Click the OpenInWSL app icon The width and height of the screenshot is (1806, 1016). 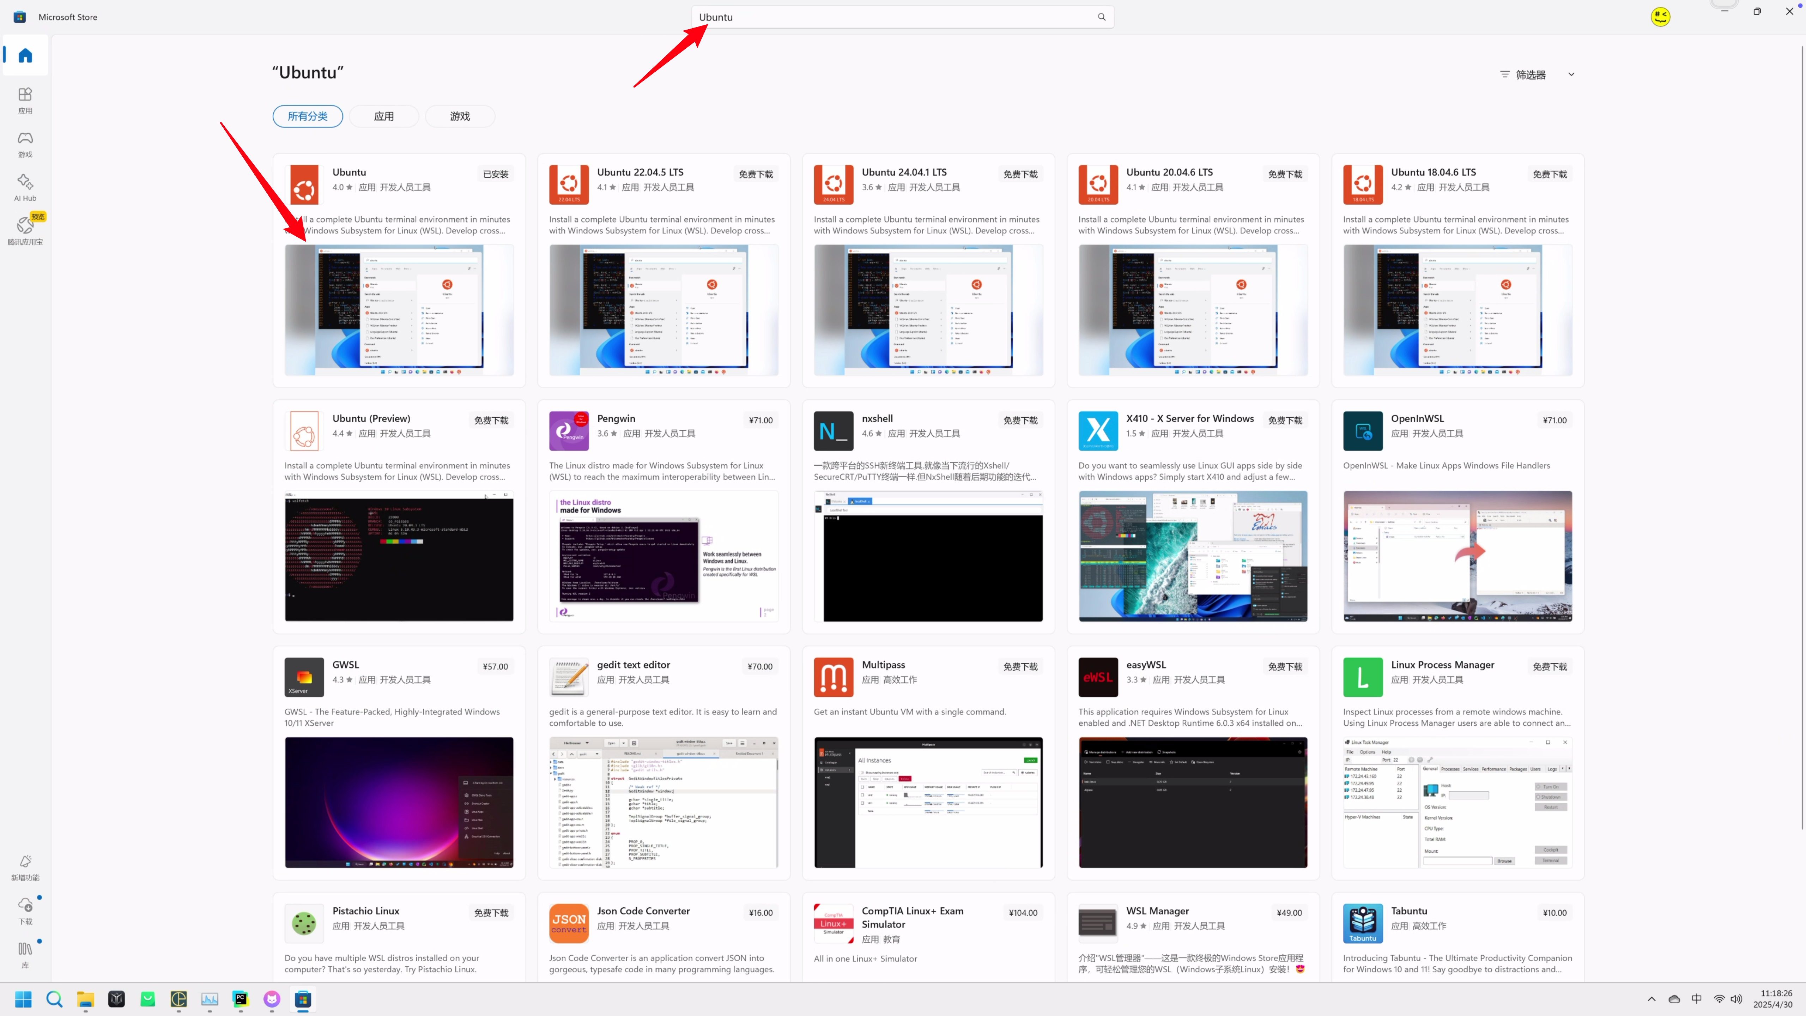pyautogui.click(x=1363, y=431)
